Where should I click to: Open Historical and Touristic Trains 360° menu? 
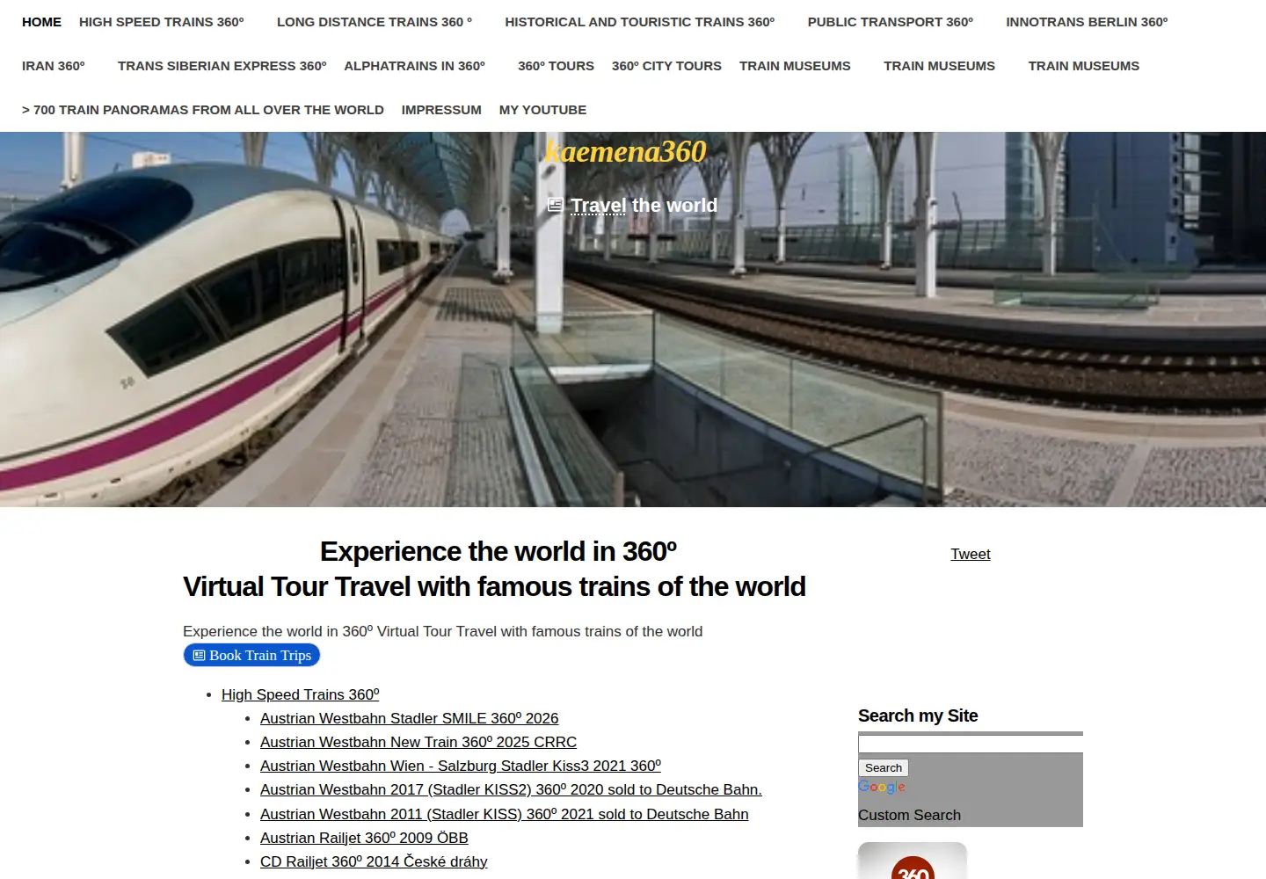click(640, 22)
